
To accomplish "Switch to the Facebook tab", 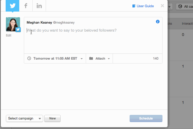I will click(x=26, y=6).
